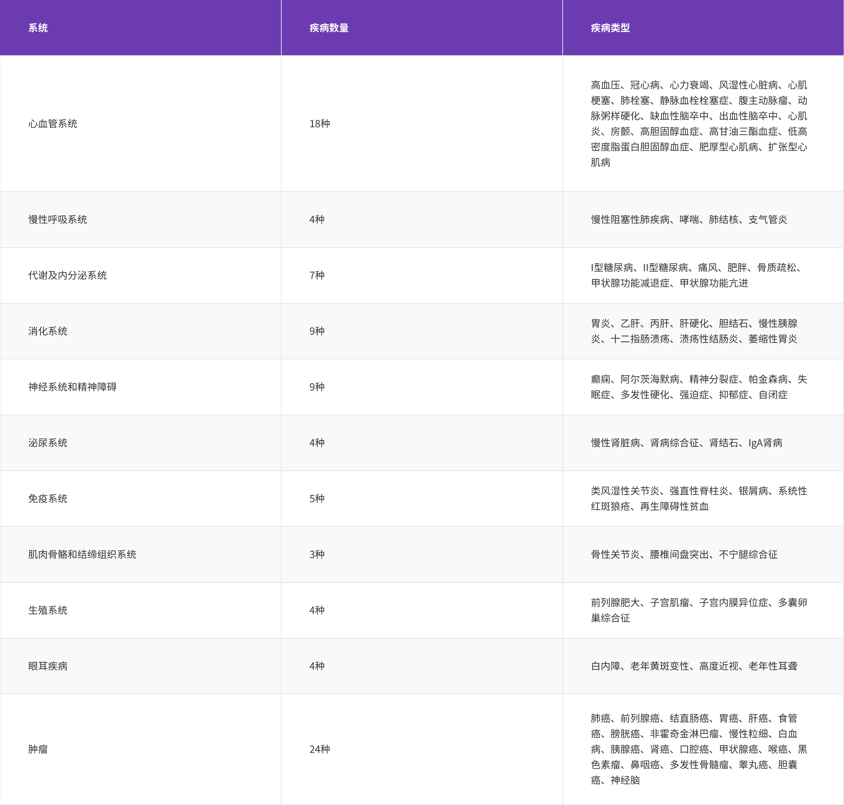Click the 系统 column header

tap(38, 28)
